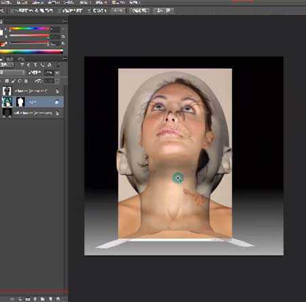Open the Color panel flyout menu
The image size is (306, 302).
[x=65, y=21]
